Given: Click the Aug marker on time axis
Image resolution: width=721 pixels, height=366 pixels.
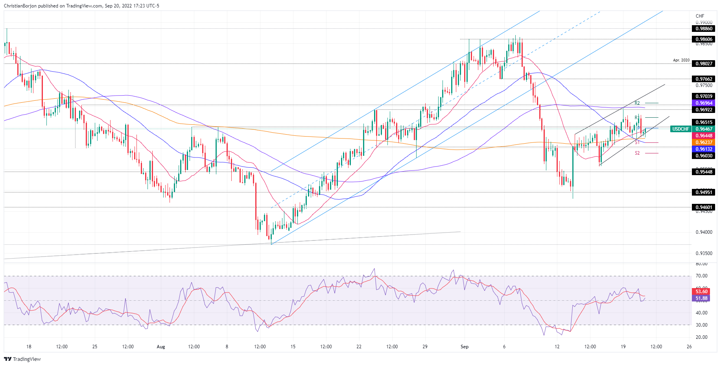Looking at the screenshot, I should pyautogui.click(x=160, y=347).
